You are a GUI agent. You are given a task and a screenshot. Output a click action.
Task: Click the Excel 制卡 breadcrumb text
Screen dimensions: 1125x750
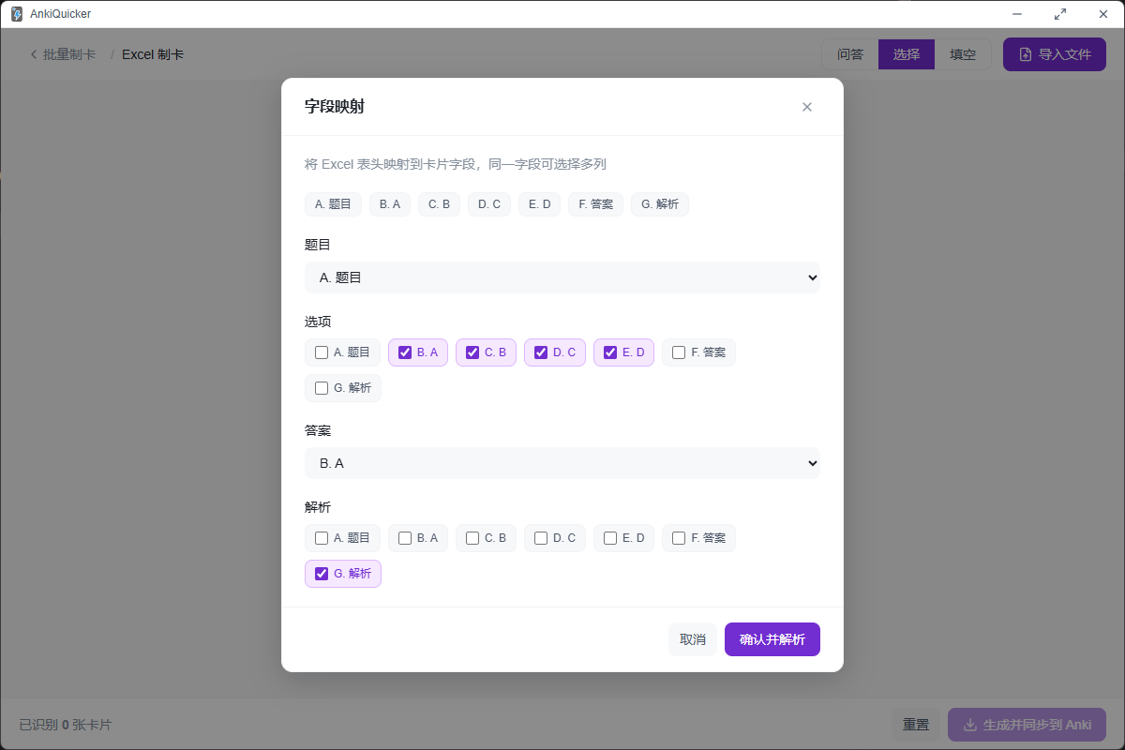click(x=153, y=54)
